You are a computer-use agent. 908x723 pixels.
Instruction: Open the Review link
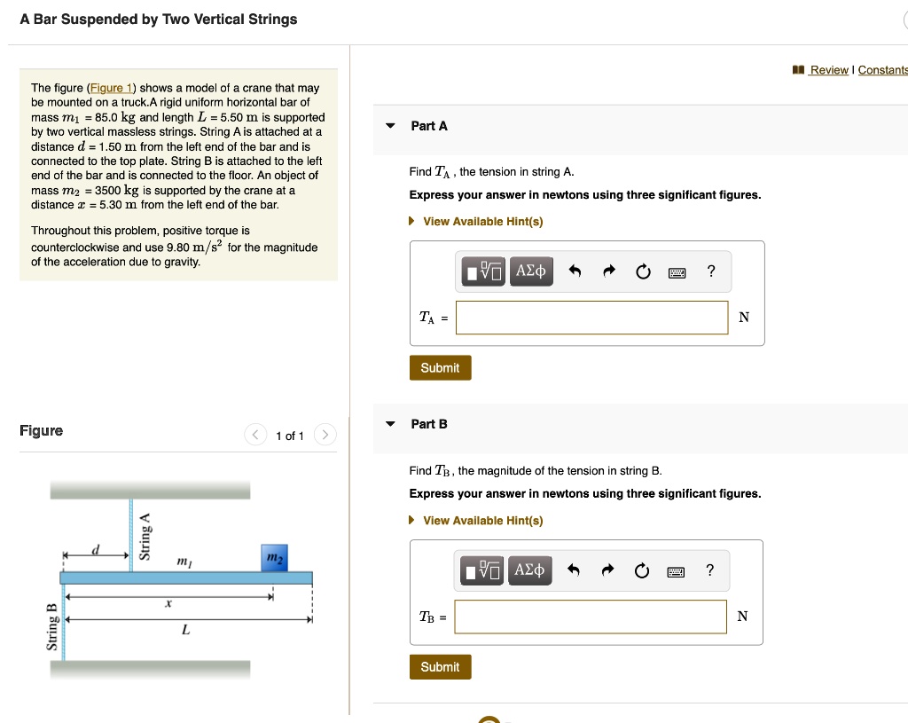tap(828, 70)
